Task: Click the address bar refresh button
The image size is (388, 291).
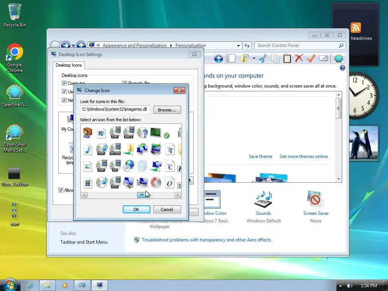Action: [x=247, y=45]
